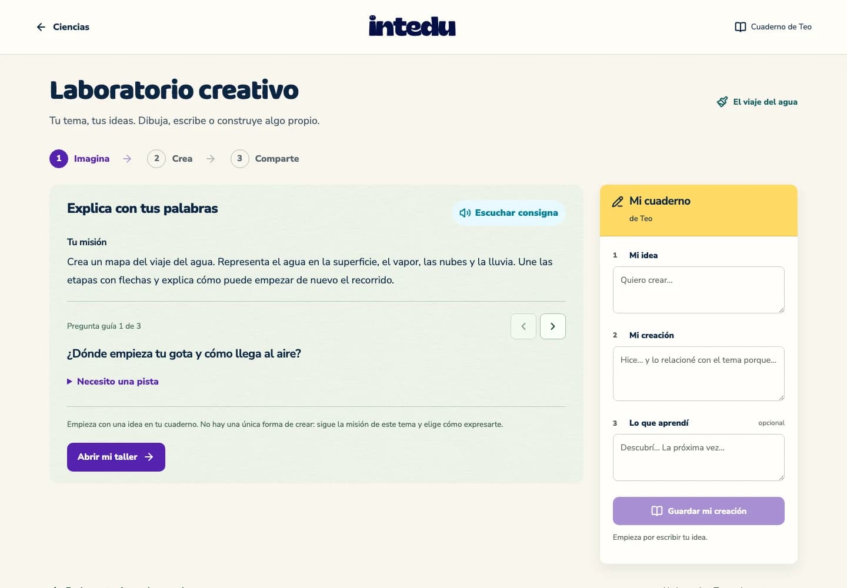This screenshot has height=588, width=847.
Task: Click the arrow between Crea and Comparte
Action: tap(211, 159)
